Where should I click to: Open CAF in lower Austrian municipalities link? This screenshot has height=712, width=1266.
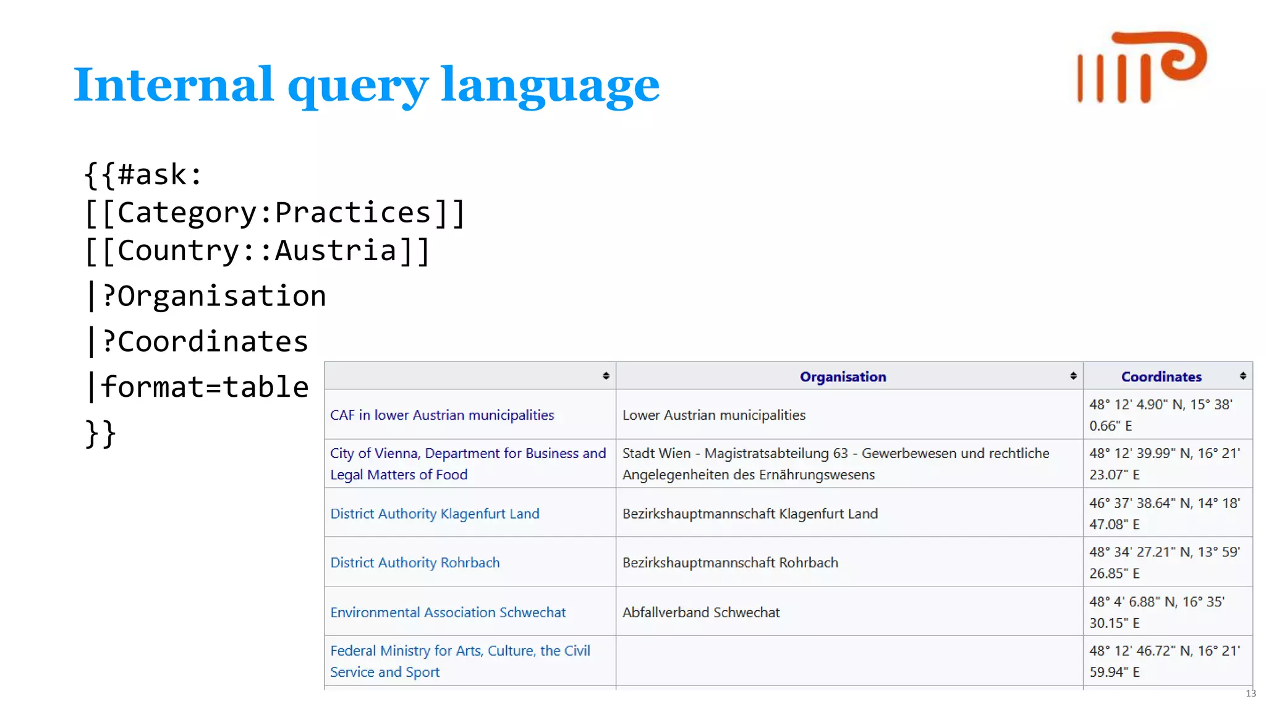point(442,415)
